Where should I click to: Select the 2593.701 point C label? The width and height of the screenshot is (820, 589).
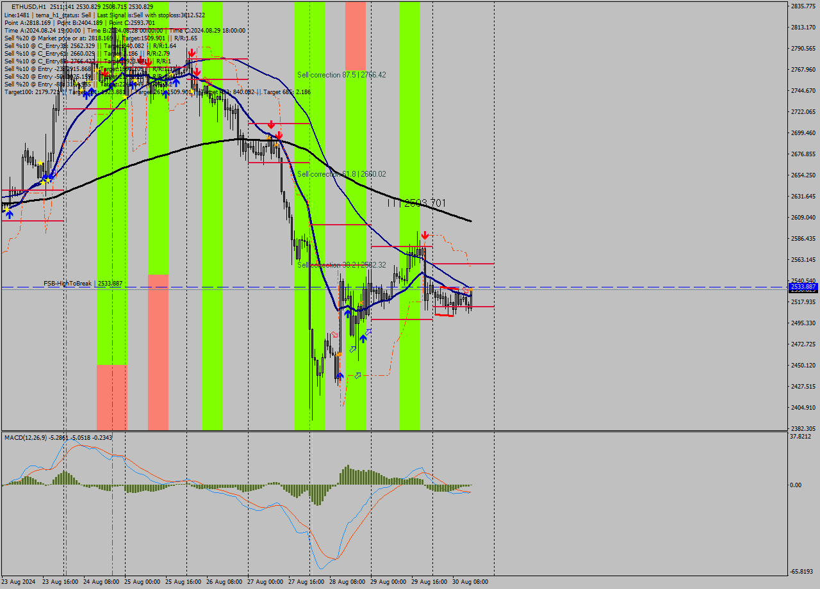click(425, 203)
